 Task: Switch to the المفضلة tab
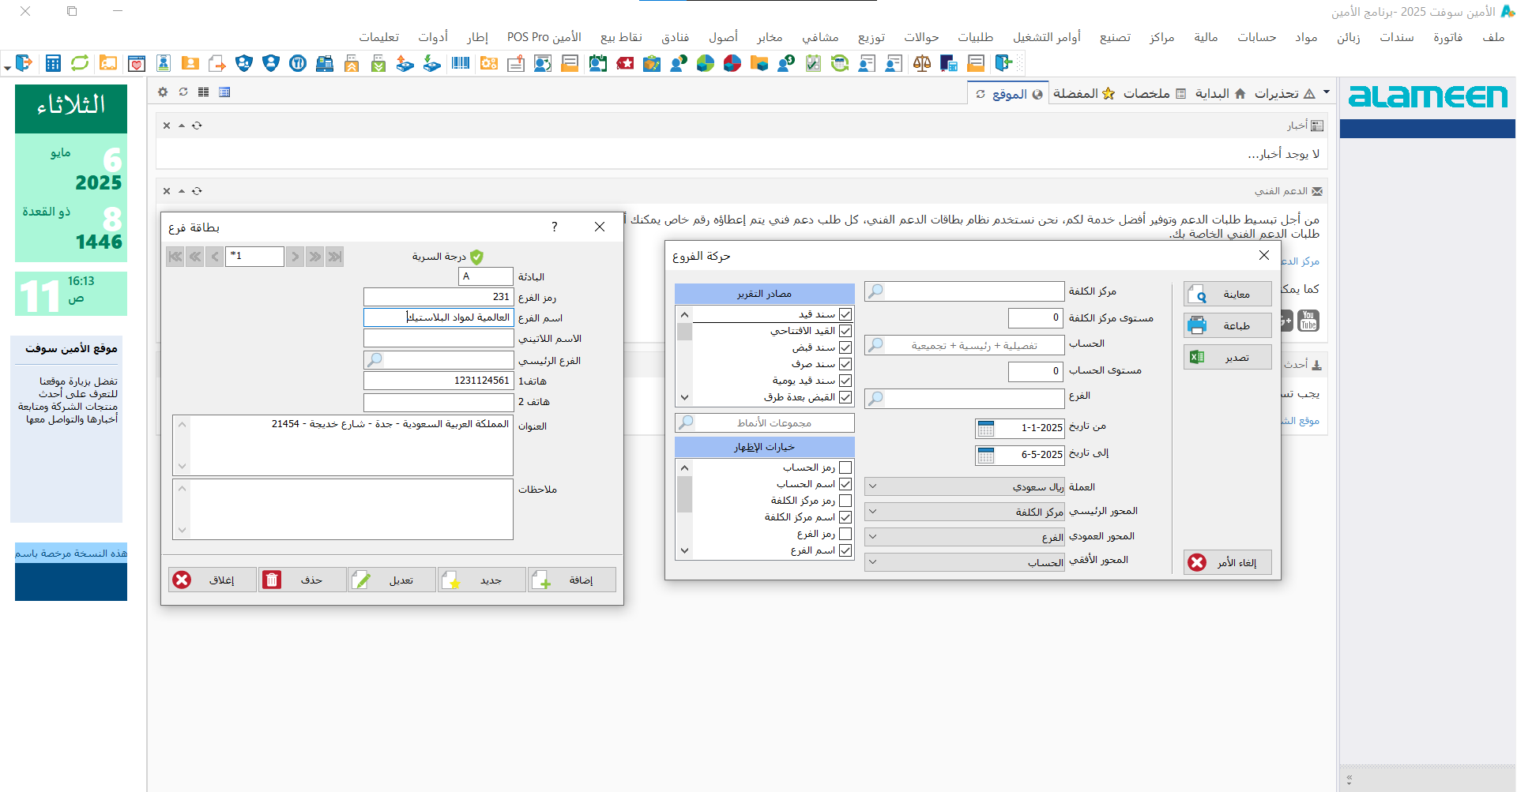pyautogui.click(x=1084, y=93)
